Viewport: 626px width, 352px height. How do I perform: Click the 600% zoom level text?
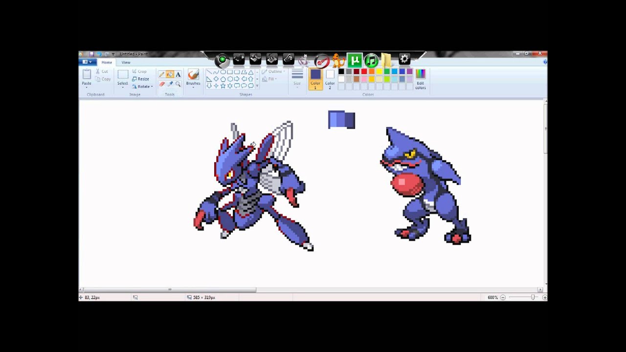tap(492, 297)
